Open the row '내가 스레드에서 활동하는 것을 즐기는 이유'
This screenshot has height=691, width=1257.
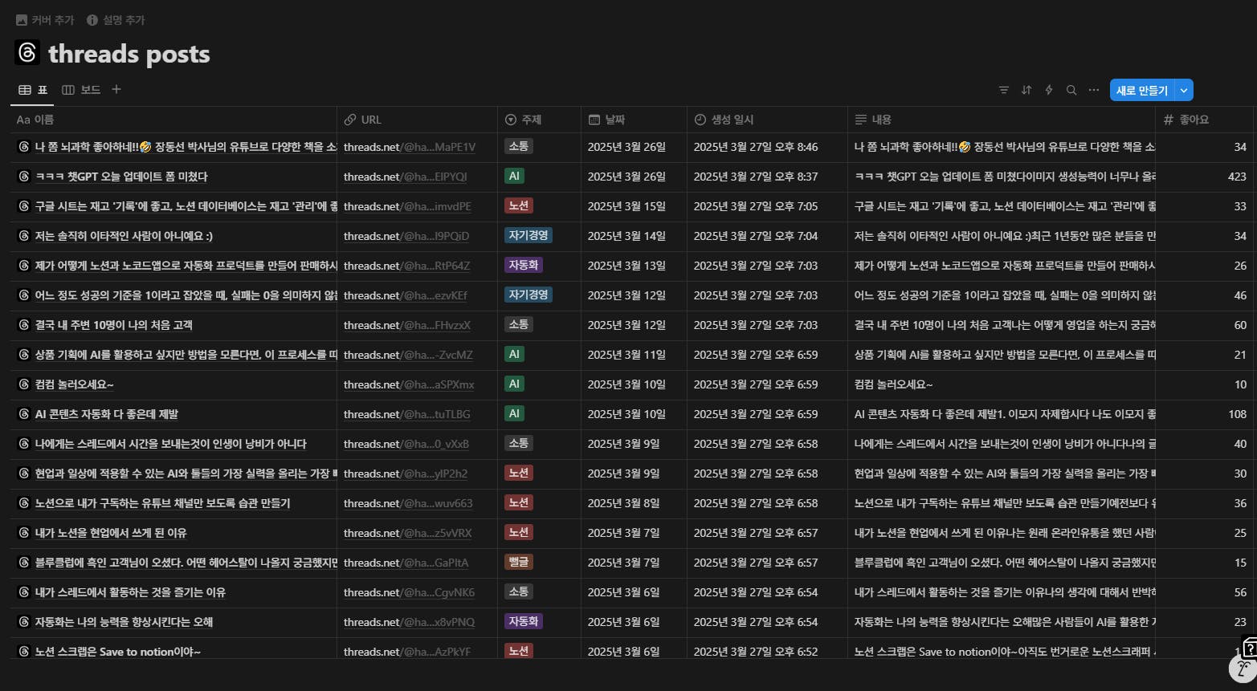coord(130,592)
